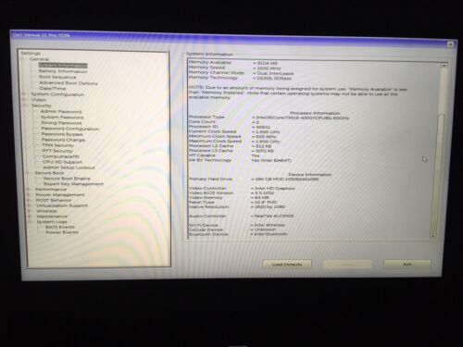Image resolution: width=463 pixels, height=347 pixels.
Task: Click the Primary Hard Drive row
Action: [x=254, y=179]
